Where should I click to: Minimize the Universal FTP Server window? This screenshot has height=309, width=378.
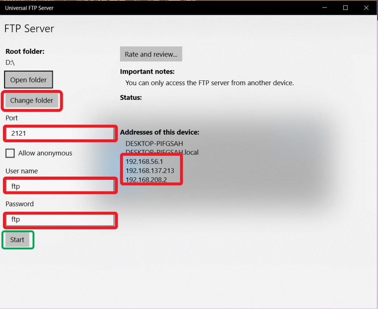324,8
